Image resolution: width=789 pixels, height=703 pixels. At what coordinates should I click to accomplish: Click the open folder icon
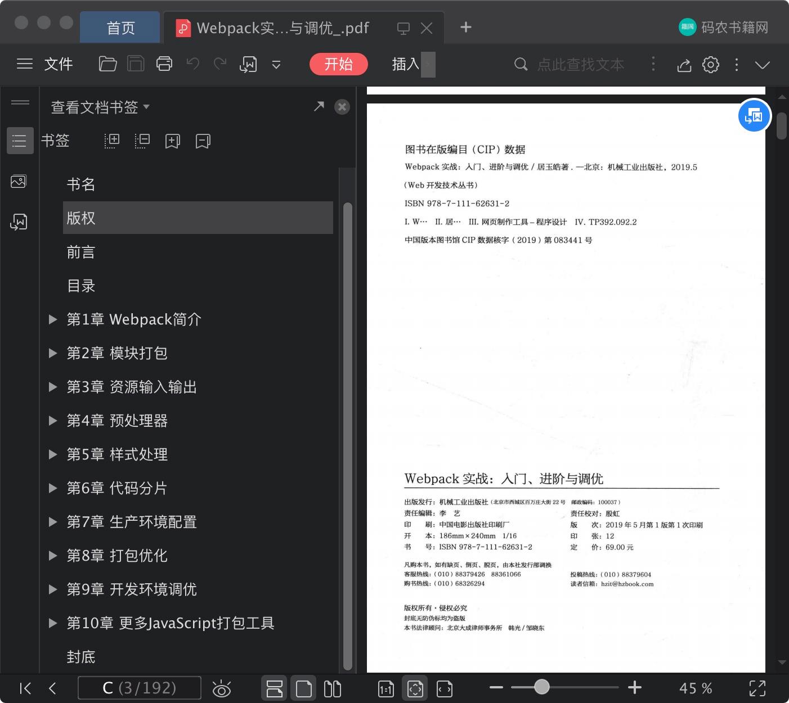pos(107,64)
